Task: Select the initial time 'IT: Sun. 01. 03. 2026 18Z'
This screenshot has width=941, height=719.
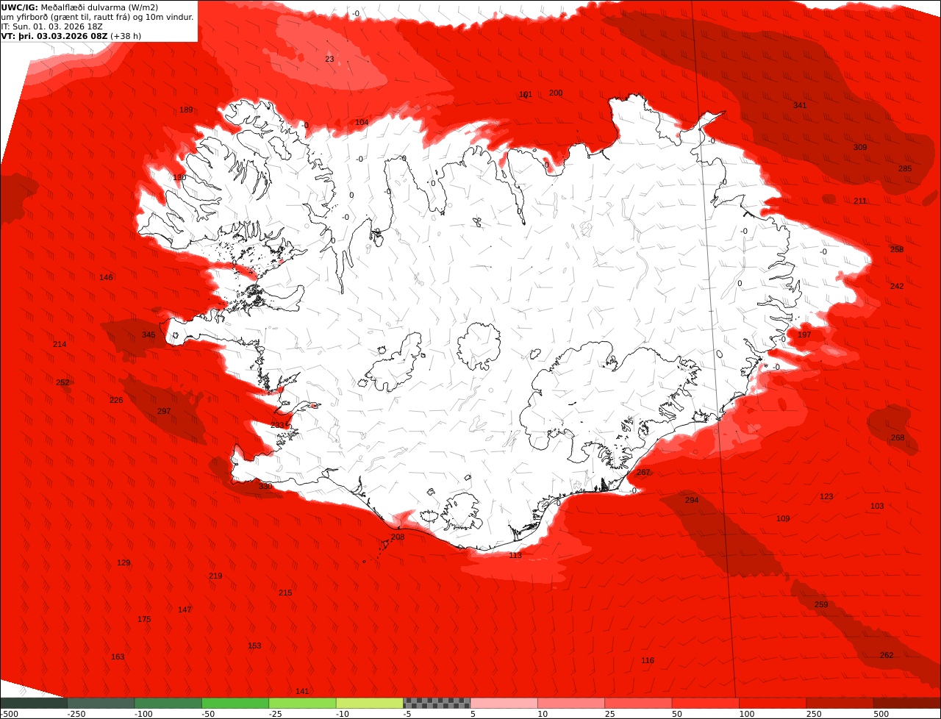Action: (x=52, y=26)
